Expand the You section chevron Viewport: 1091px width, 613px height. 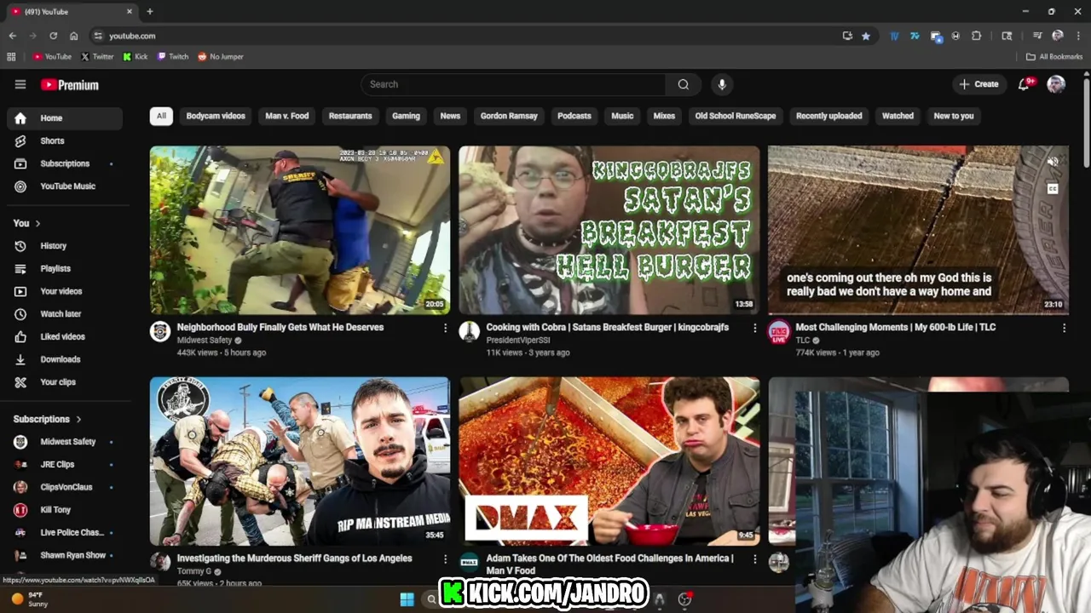[x=38, y=223]
